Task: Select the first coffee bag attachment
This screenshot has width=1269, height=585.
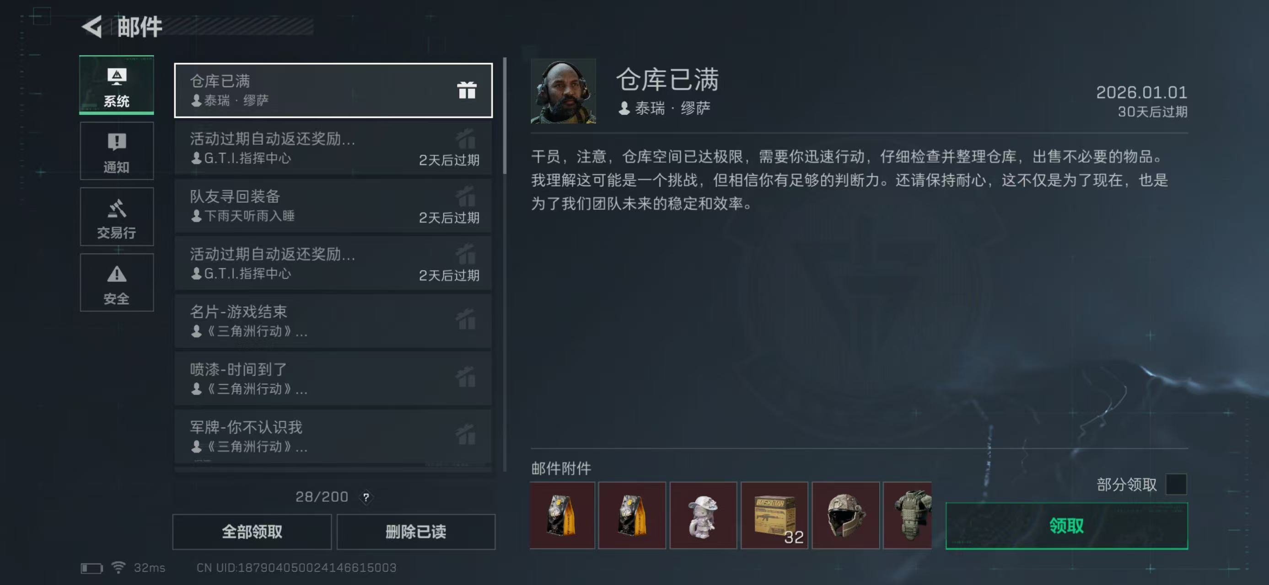Action: [562, 515]
